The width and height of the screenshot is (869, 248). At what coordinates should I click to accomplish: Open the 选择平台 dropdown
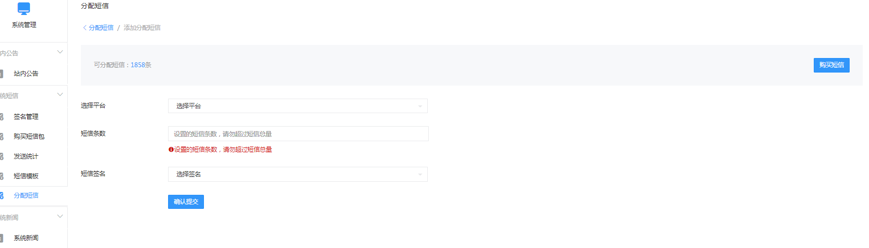coord(297,106)
